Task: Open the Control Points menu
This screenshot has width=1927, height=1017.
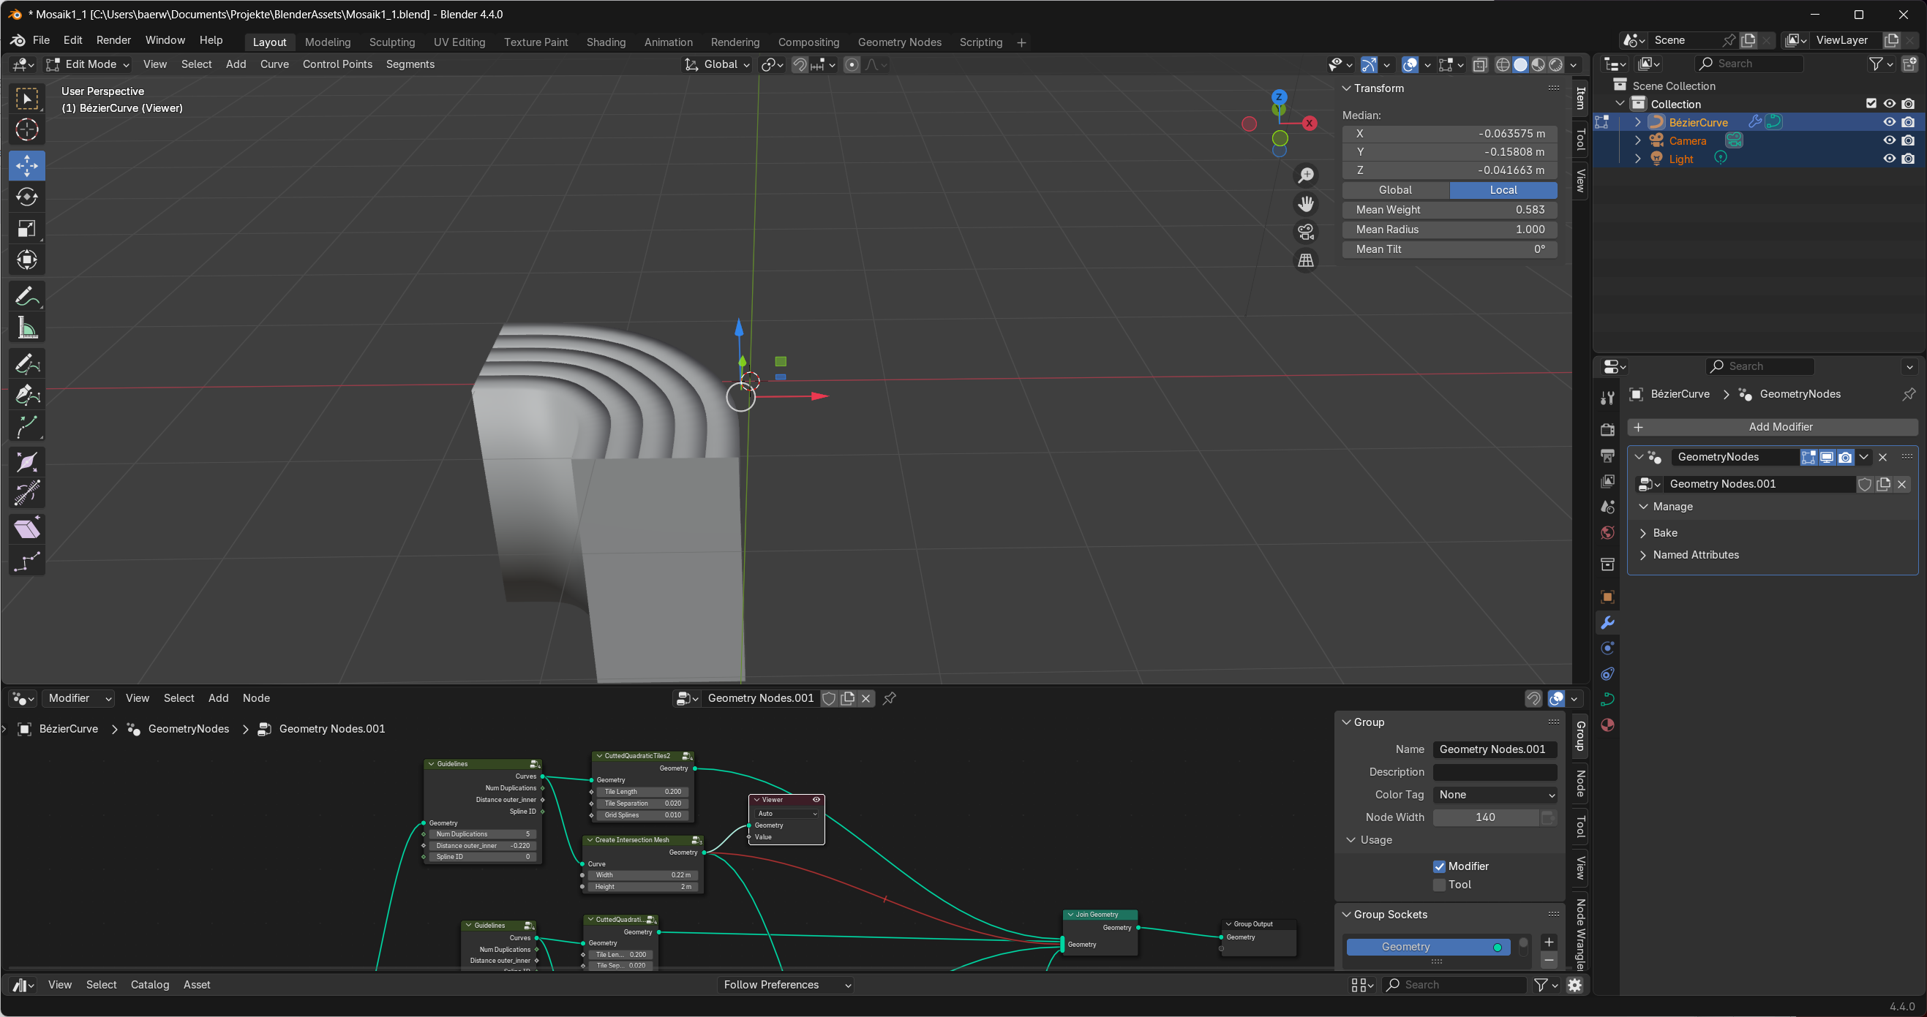Action: point(337,64)
